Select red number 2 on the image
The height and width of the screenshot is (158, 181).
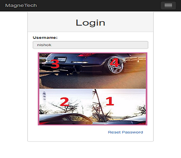64,102
